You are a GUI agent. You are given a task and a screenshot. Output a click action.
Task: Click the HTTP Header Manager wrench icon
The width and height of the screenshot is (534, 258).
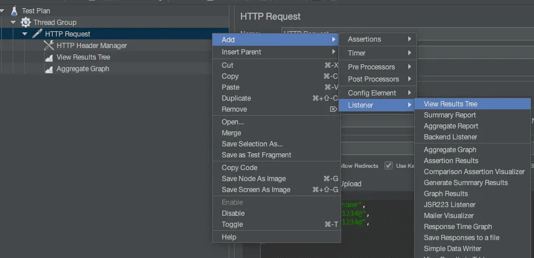click(x=49, y=46)
